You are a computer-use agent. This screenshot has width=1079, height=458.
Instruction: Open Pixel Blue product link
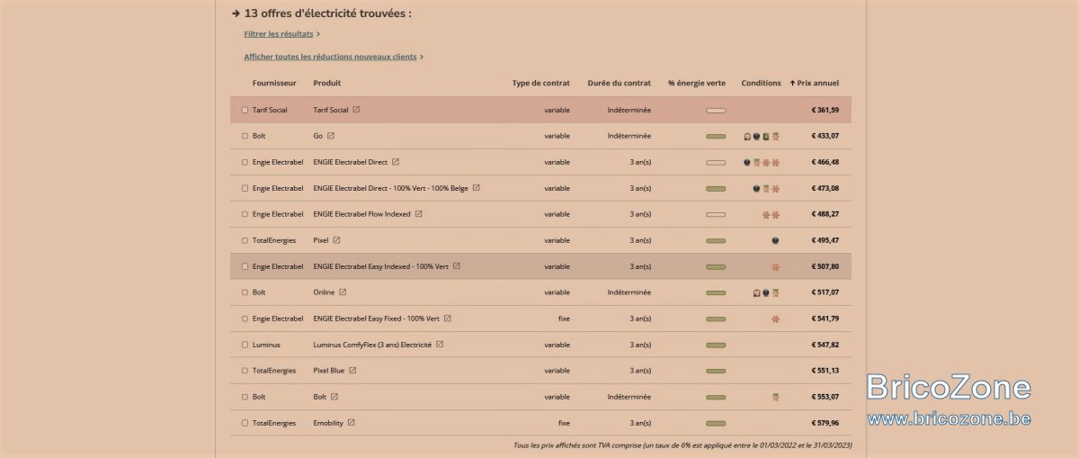pyautogui.click(x=328, y=371)
